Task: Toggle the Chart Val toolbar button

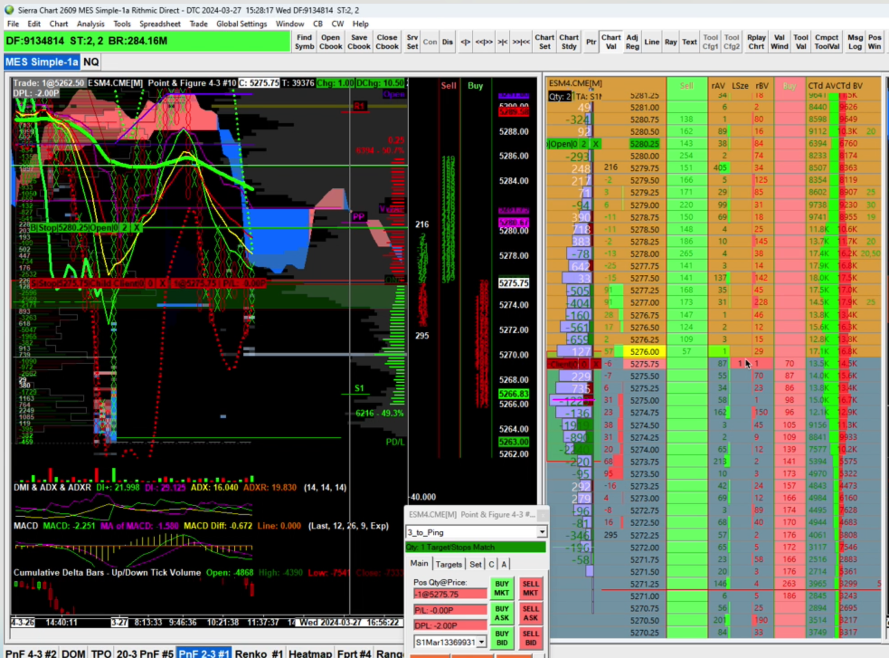Action: (x=610, y=42)
